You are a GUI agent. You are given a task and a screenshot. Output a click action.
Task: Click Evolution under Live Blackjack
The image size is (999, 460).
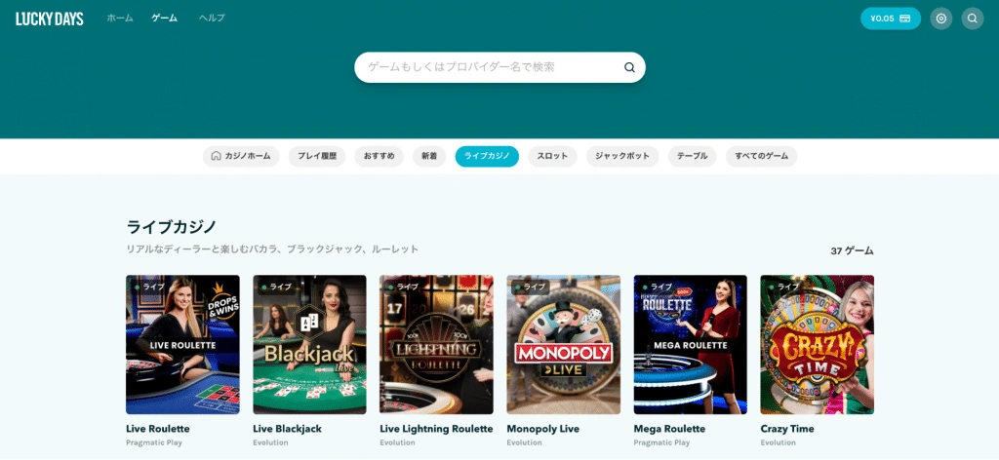click(x=271, y=442)
